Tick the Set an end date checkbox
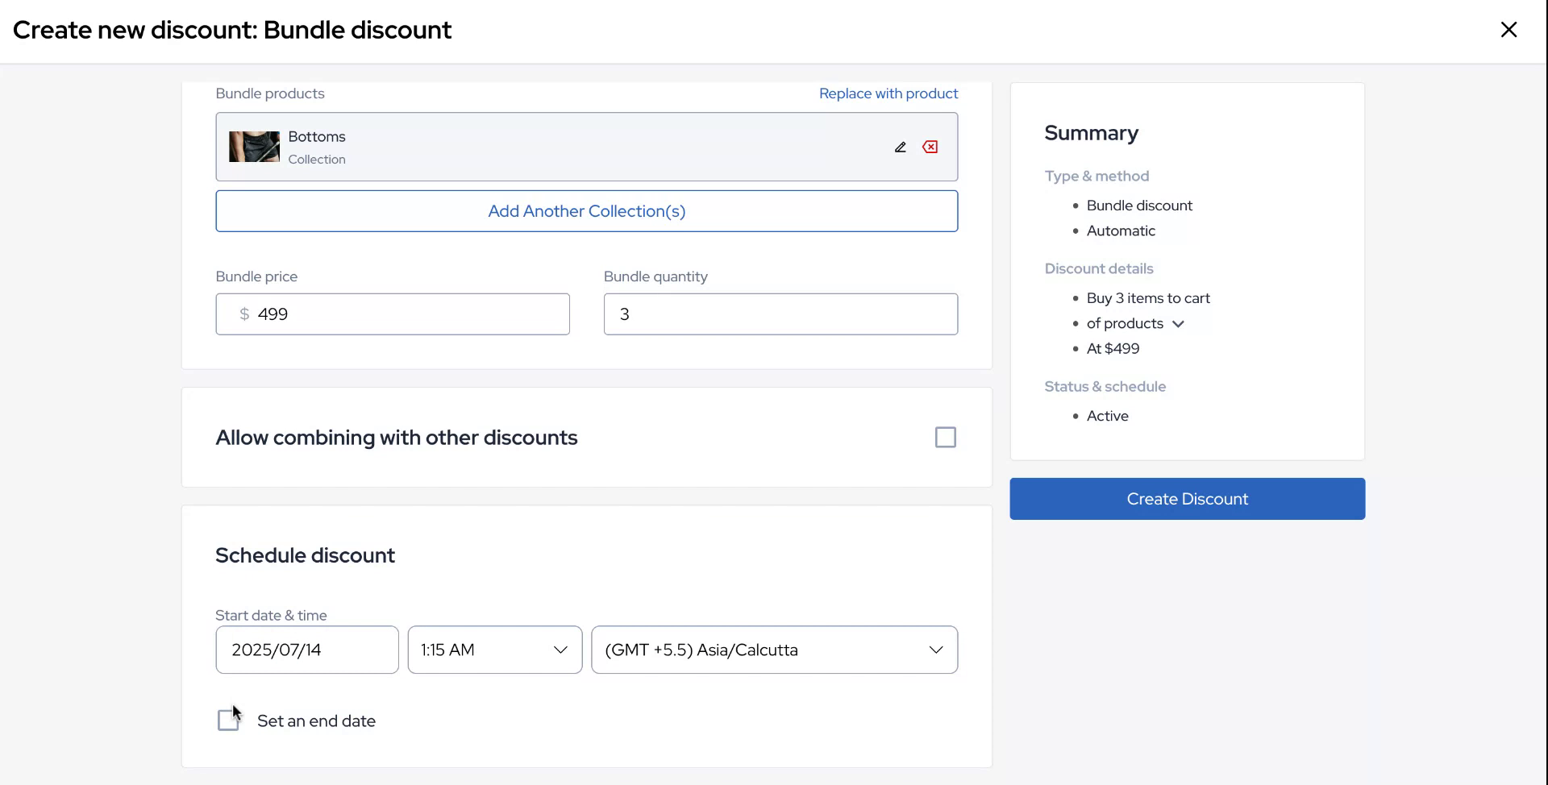1548x785 pixels. [x=228, y=721]
